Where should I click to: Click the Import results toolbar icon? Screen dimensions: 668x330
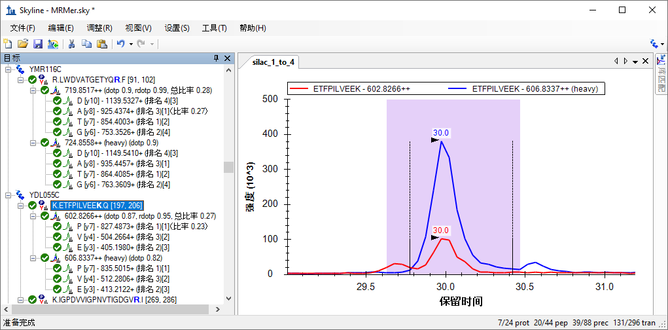[x=53, y=43]
